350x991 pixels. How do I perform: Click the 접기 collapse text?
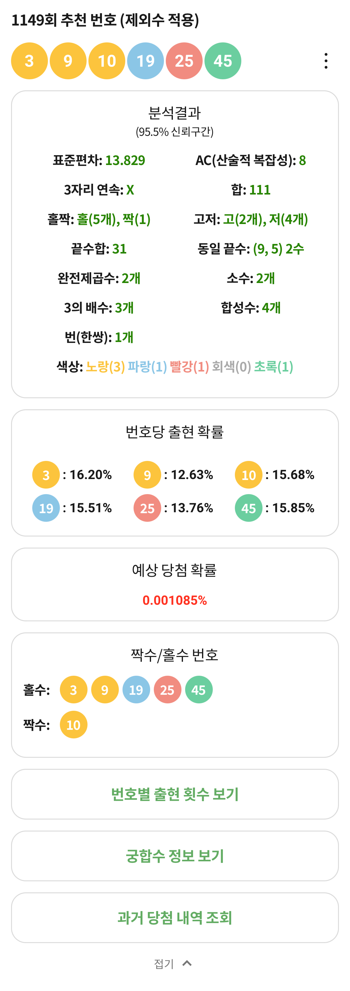click(x=164, y=964)
